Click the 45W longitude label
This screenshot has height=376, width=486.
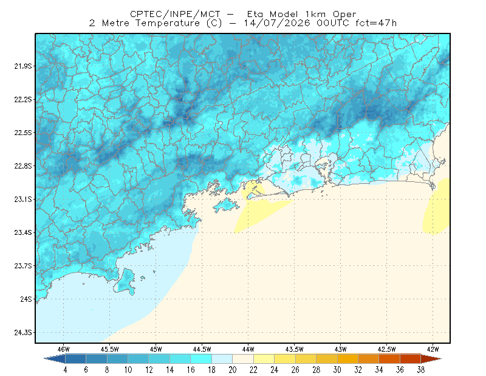[x=156, y=349]
